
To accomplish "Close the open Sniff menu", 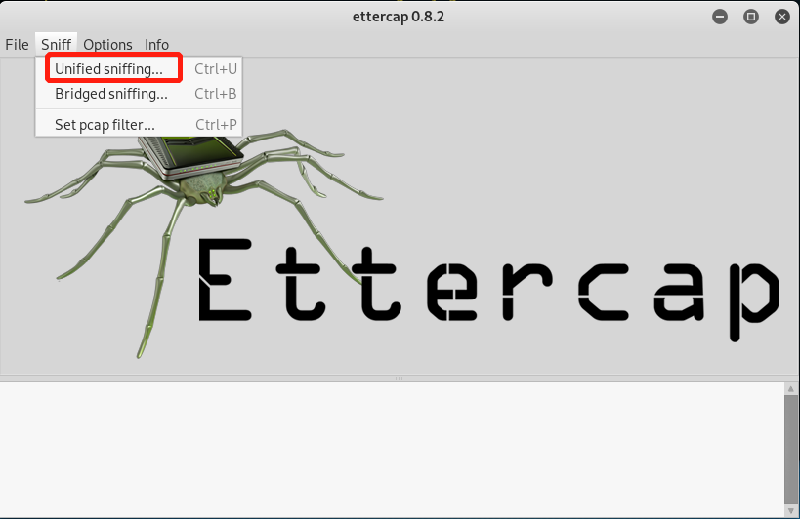I will [56, 45].
